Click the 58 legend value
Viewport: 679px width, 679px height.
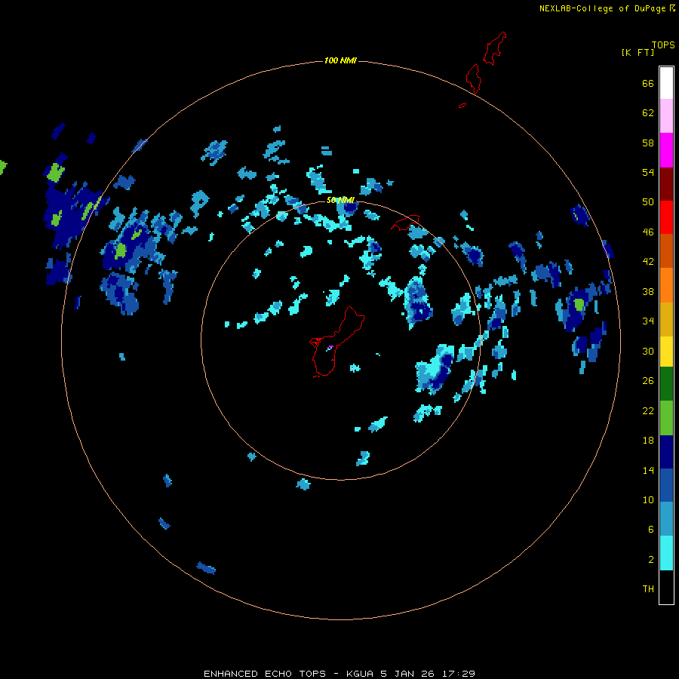(x=648, y=143)
